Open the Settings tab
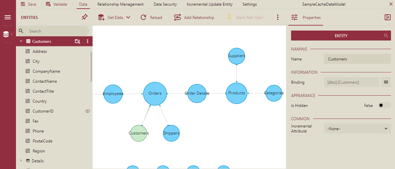Image resolution: width=395 pixels, height=169 pixels. tap(250, 4)
